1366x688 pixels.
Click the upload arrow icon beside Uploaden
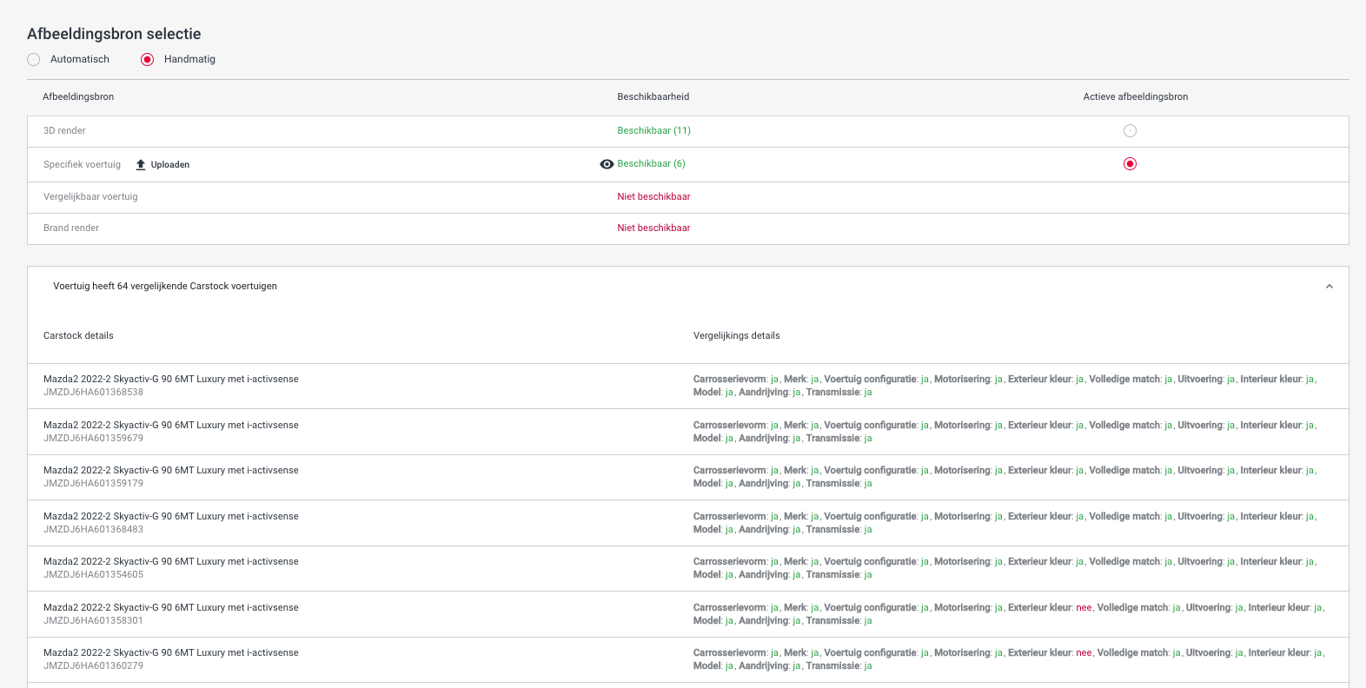141,164
